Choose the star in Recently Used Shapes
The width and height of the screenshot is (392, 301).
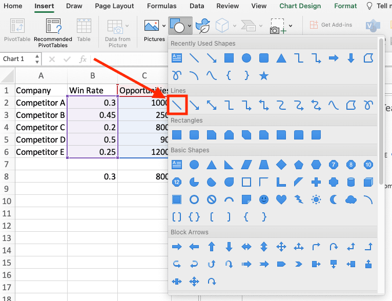(263, 76)
